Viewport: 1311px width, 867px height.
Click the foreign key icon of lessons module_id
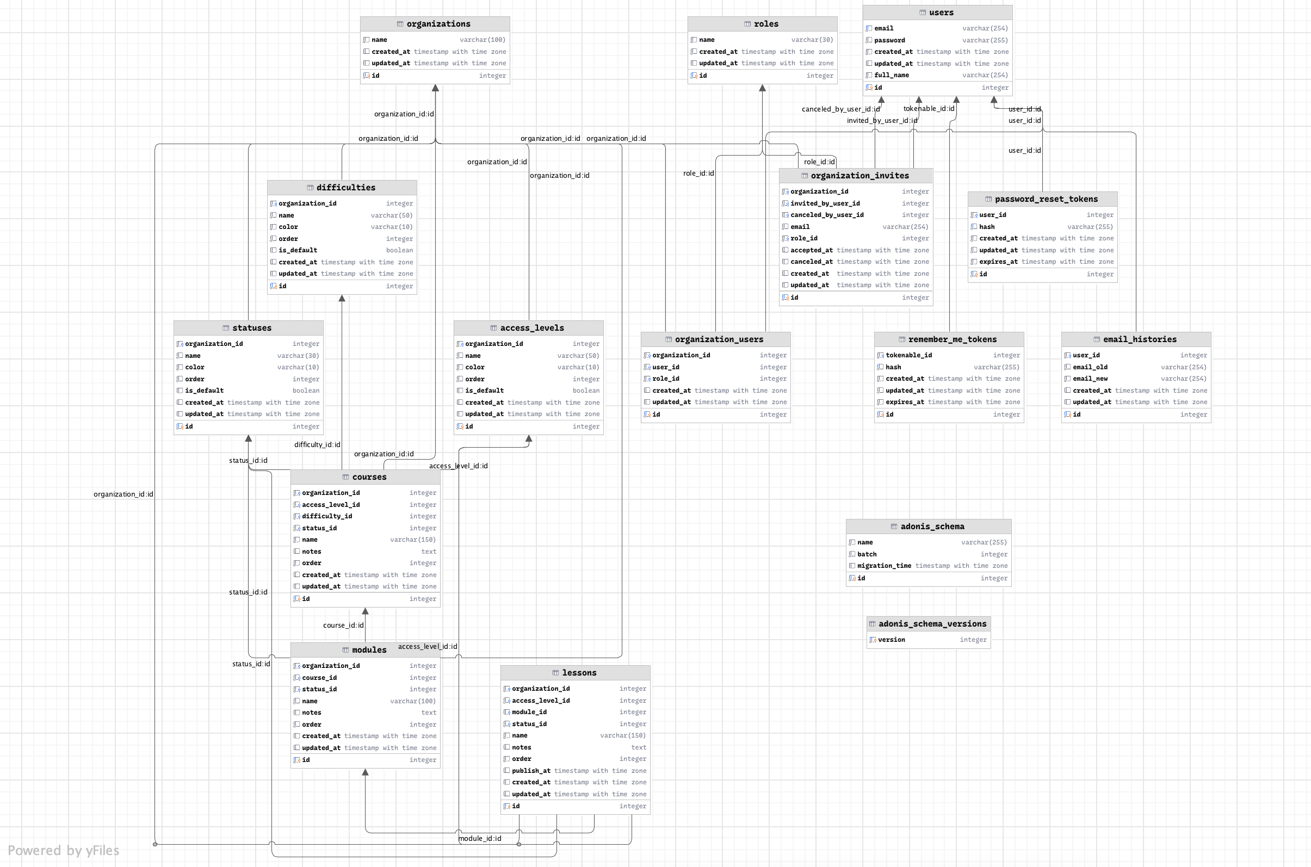pyautogui.click(x=506, y=712)
